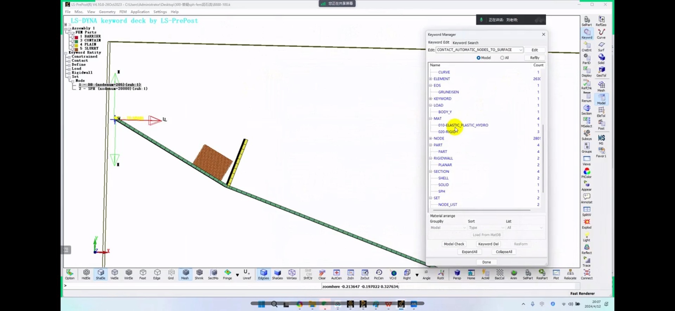Open the RefChk reference check tool
675x311 pixels.
[x=587, y=84]
